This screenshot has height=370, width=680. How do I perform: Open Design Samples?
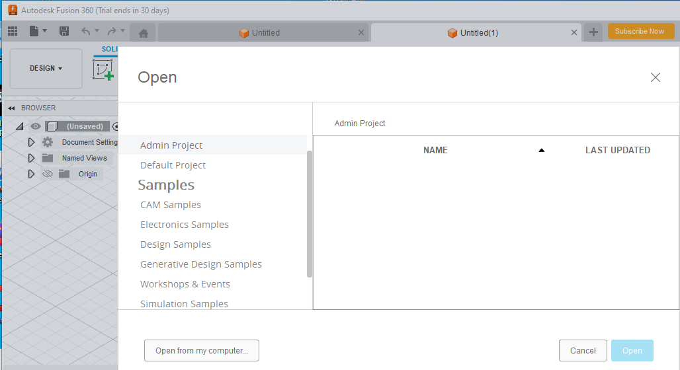(175, 244)
